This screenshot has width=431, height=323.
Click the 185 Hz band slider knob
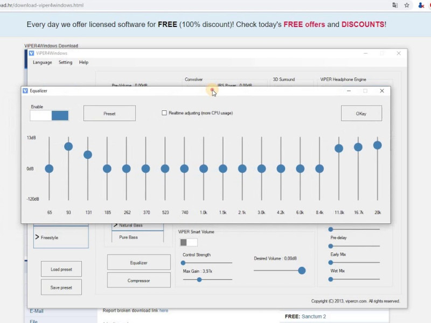pos(107,168)
